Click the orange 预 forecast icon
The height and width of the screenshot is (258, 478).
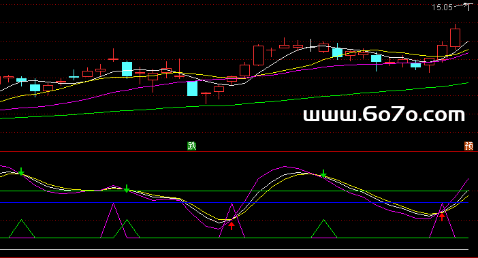tap(469, 146)
